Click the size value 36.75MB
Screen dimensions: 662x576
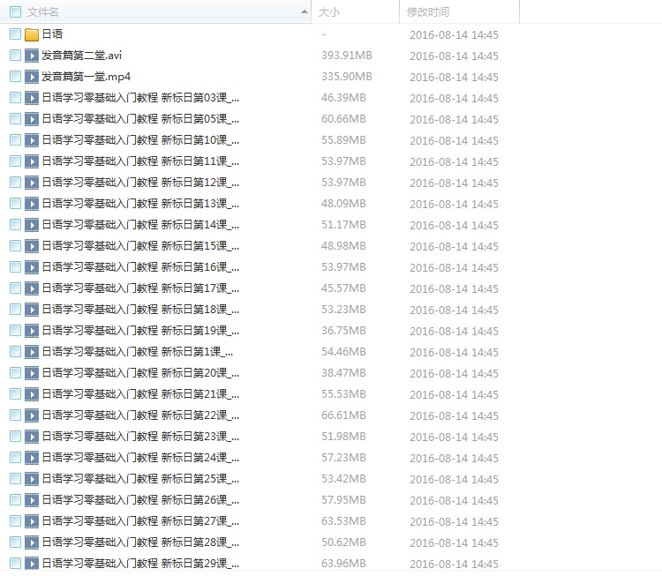pyautogui.click(x=343, y=331)
